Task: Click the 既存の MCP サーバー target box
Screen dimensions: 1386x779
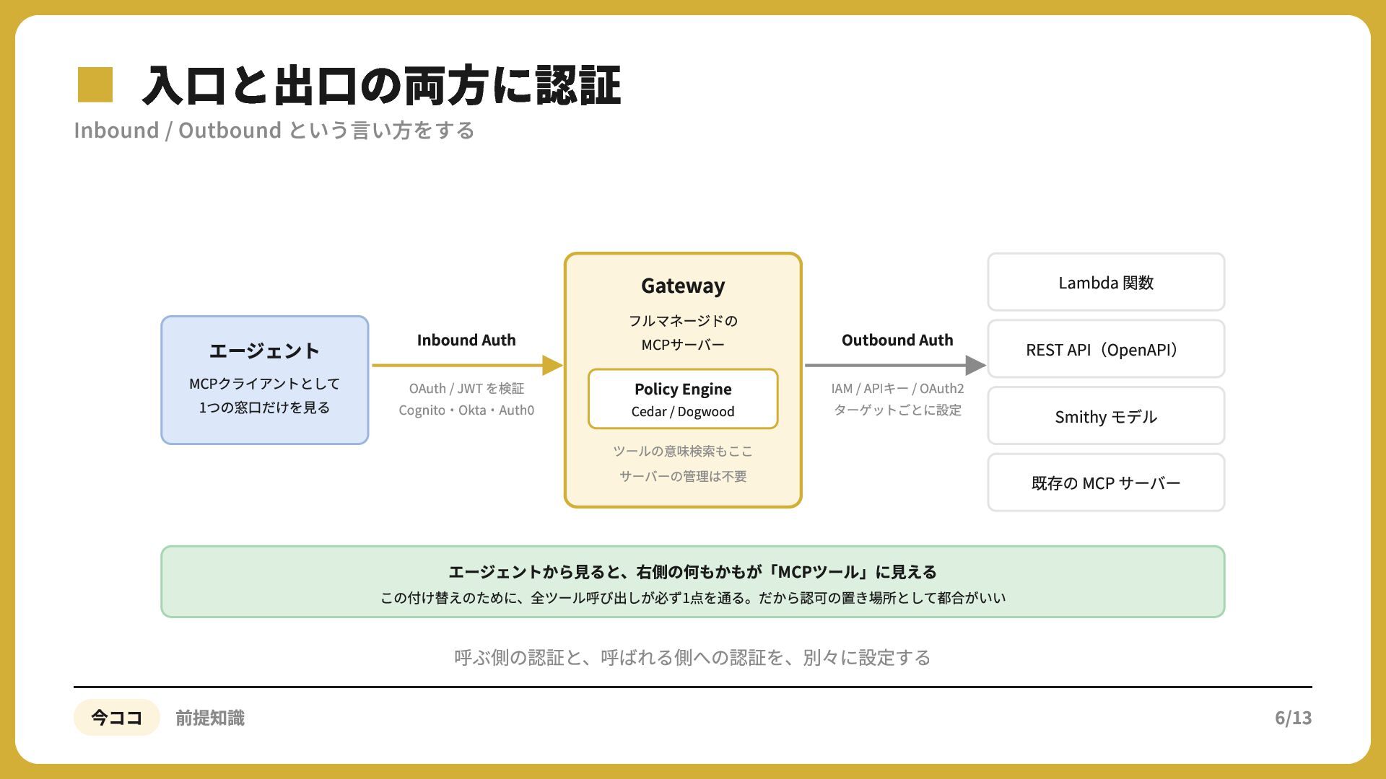Action: click(1106, 483)
